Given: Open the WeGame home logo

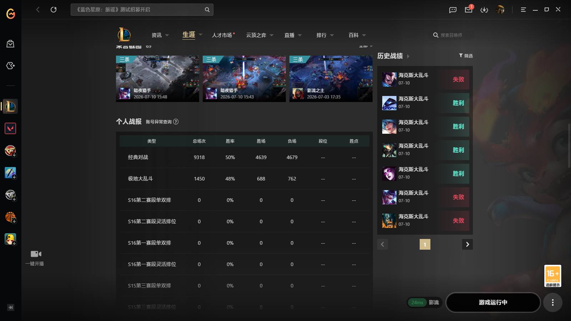Looking at the screenshot, I should 11,14.
